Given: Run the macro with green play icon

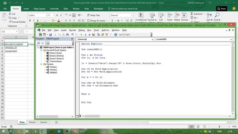Looking at the screenshot, I should click(81, 35).
